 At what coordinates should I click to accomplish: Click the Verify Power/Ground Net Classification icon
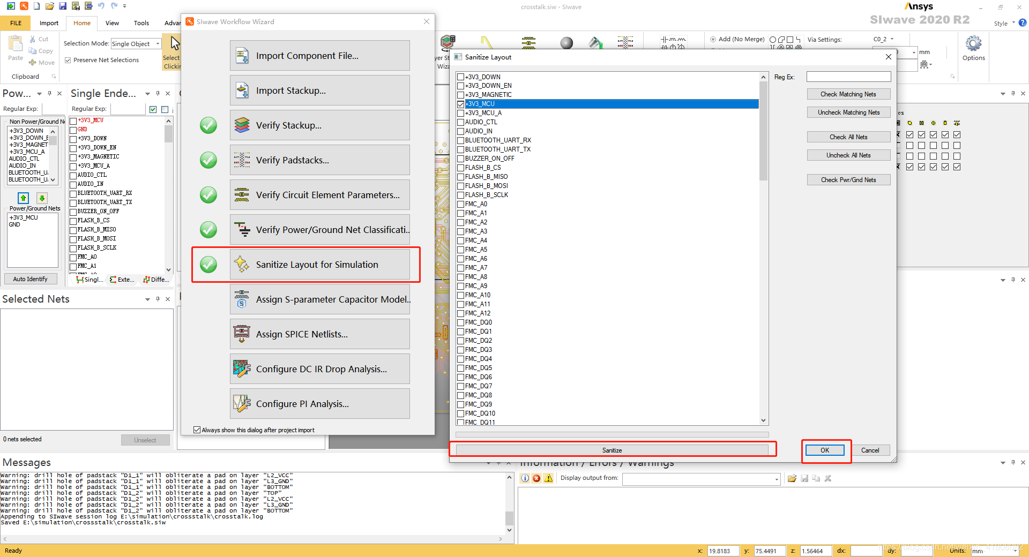[x=242, y=230]
